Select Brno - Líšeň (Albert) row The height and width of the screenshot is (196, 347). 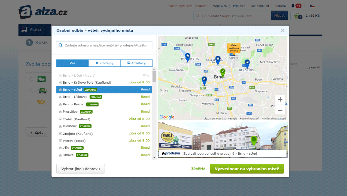pyautogui.click(x=104, y=75)
